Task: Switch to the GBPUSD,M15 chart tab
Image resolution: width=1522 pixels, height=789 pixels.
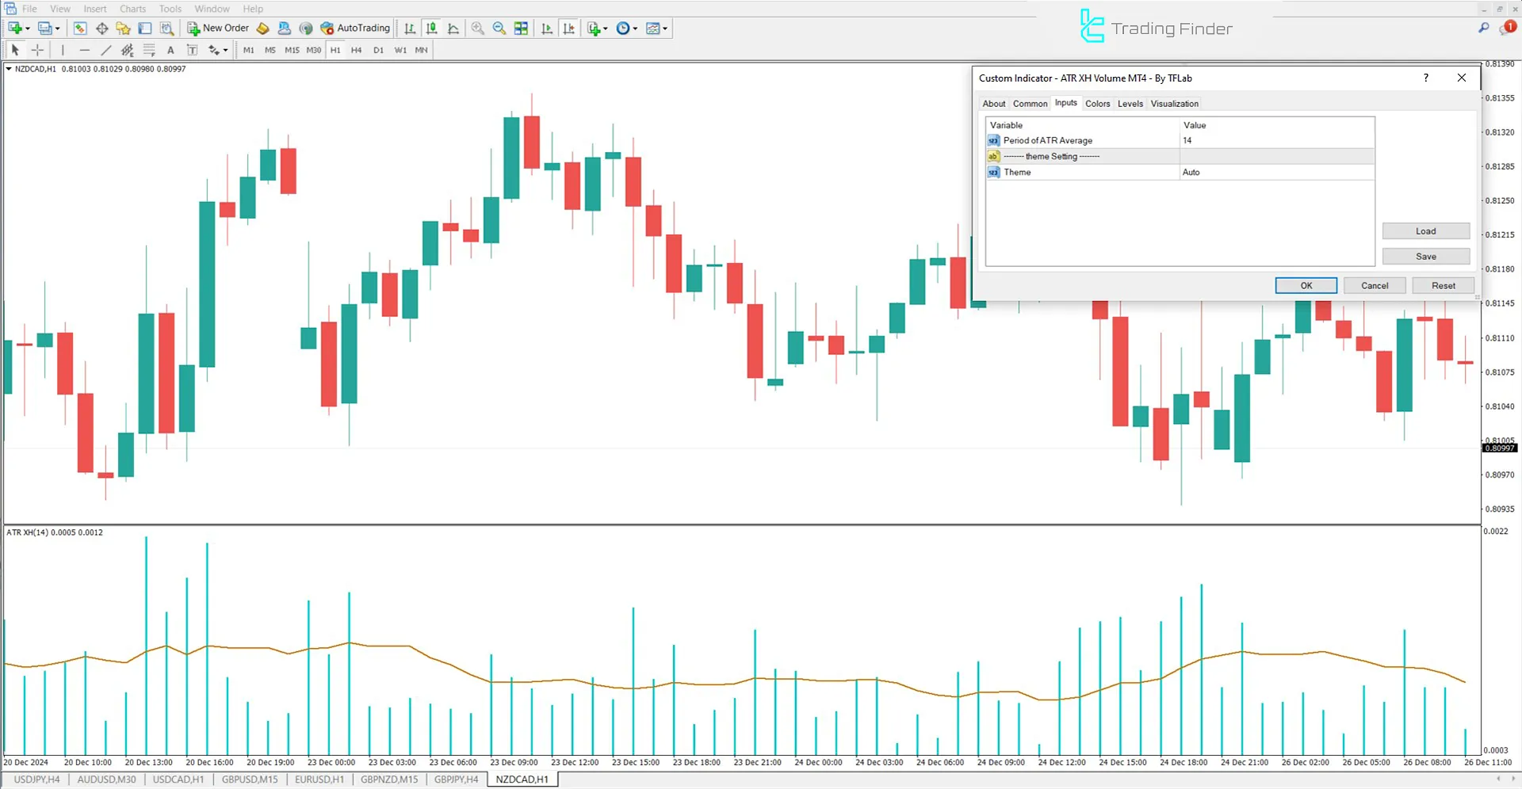Action: 250,779
